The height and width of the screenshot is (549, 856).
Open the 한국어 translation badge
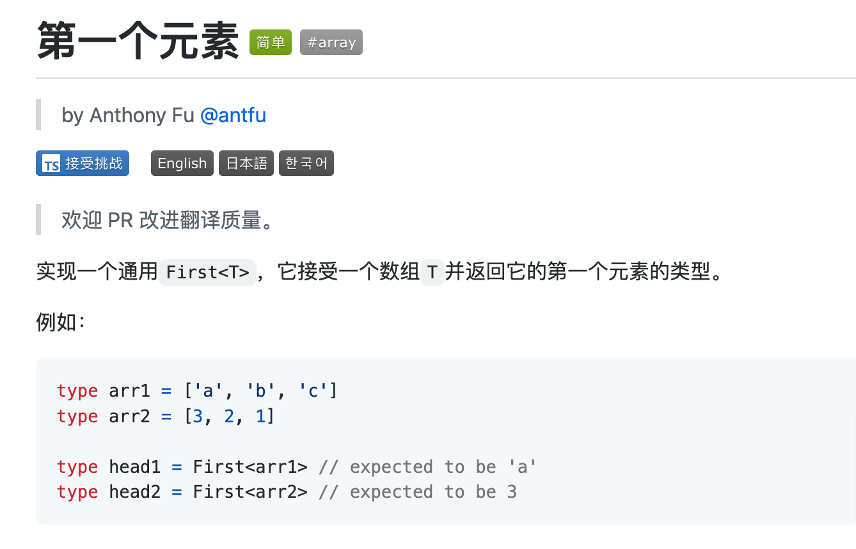(x=306, y=164)
